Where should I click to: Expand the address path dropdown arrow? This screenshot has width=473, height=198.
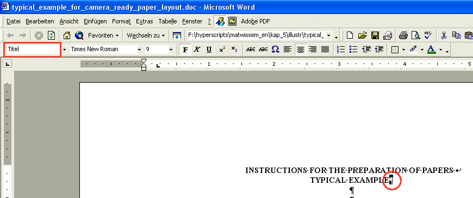(328, 35)
